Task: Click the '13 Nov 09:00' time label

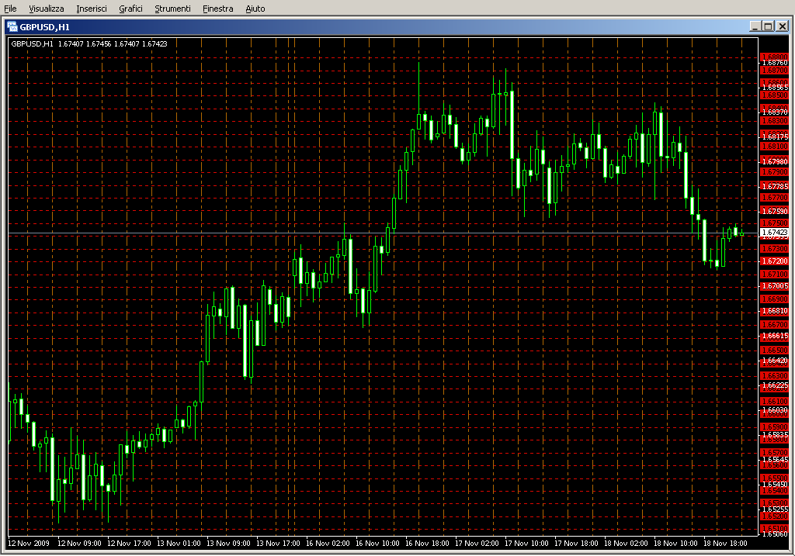Action: coord(228,543)
